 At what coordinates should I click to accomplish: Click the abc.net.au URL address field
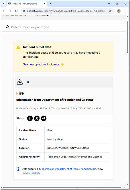tap(66, 11)
